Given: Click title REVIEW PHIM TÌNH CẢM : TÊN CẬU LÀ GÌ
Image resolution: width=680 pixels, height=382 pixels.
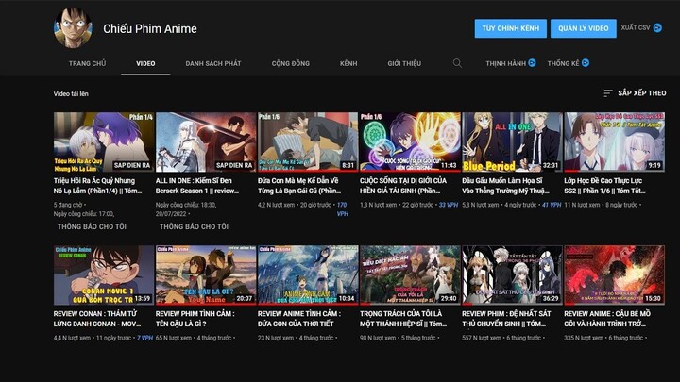Looking at the screenshot, I should tap(195, 319).
